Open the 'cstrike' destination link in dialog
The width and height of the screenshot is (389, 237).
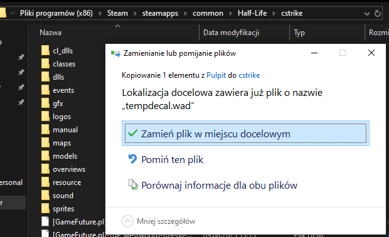coord(249,75)
